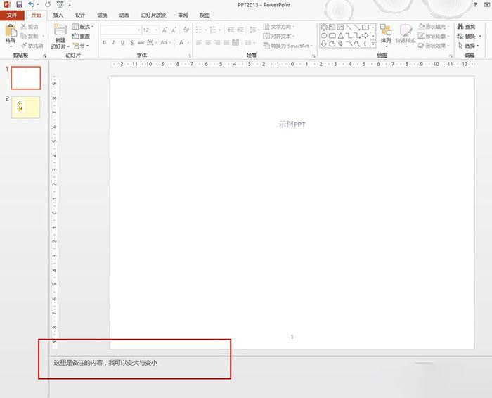Toggle Underline formatting
This screenshot has height=398, width=492.
[x=123, y=43]
